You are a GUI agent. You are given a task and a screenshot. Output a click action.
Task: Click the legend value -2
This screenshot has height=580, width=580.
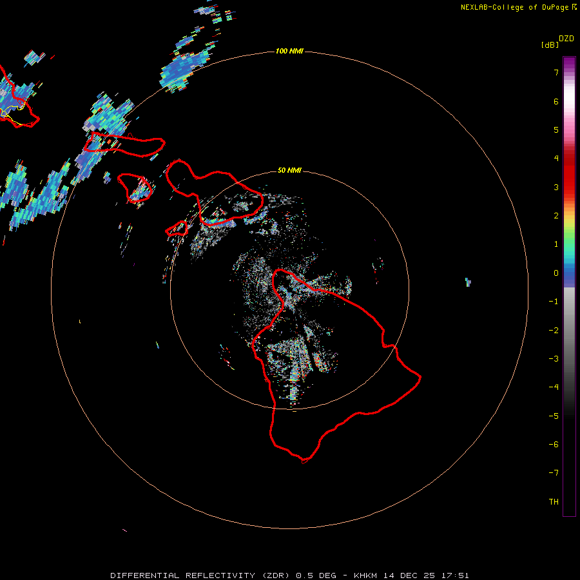(554, 331)
